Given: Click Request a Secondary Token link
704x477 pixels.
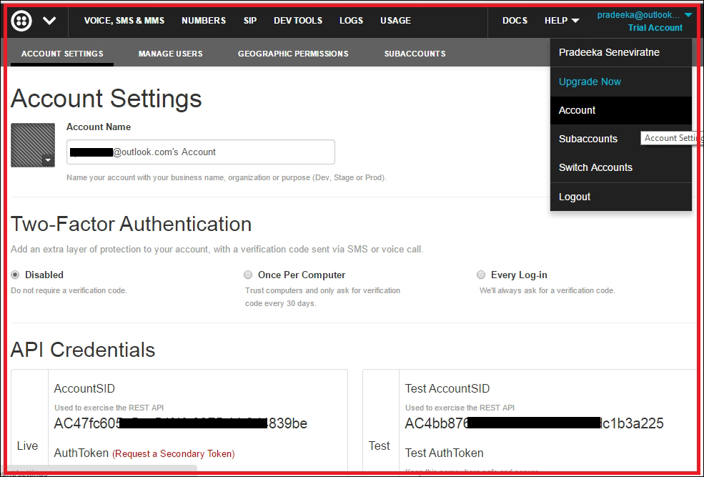Looking at the screenshot, I should coord(173,453).
